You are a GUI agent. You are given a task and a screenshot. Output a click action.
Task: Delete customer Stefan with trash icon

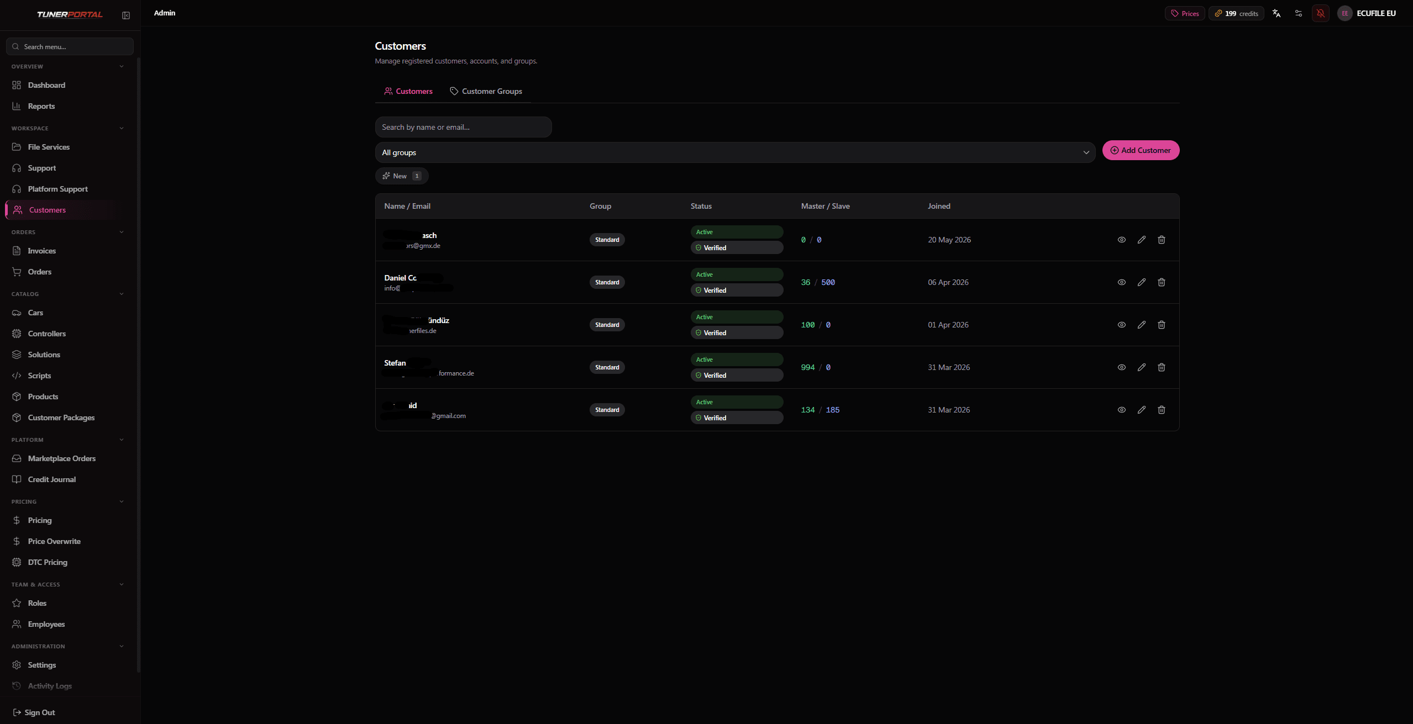[1162, 367]
